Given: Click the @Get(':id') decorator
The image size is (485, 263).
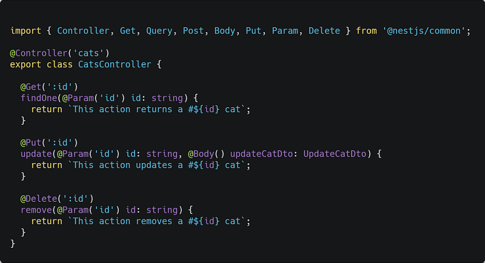Looking at the screenshot, I should pyautogui.click(x=49, y=87).
